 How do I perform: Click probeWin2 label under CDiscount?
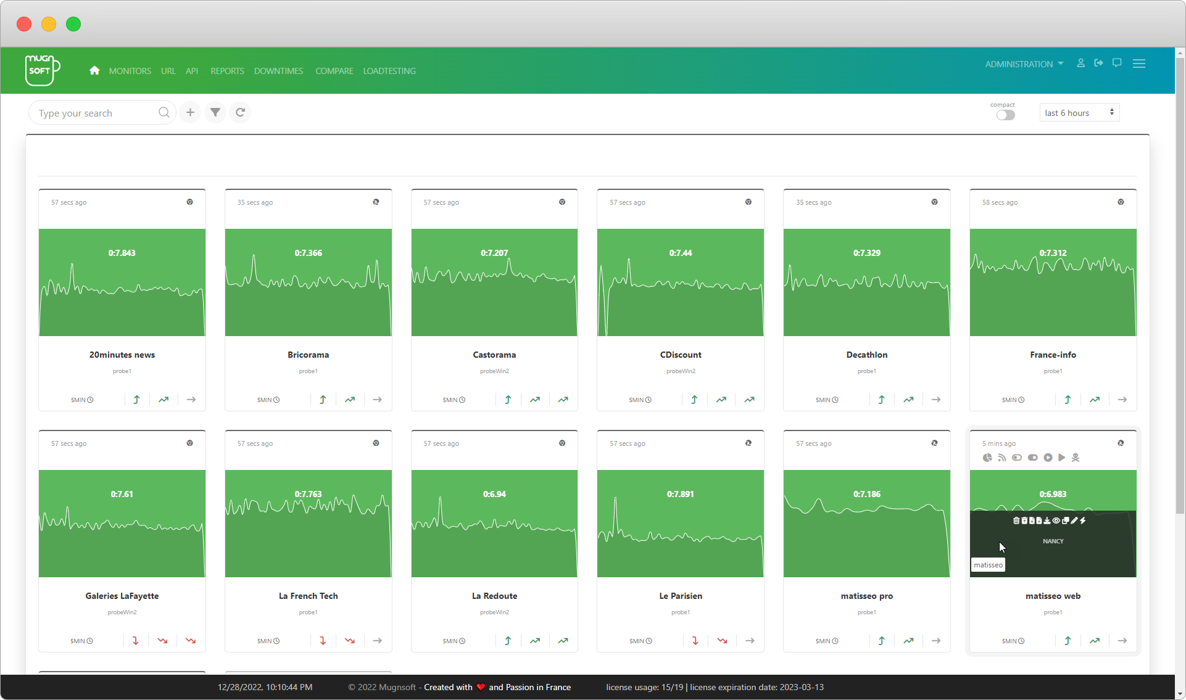[x=680, y=371]
